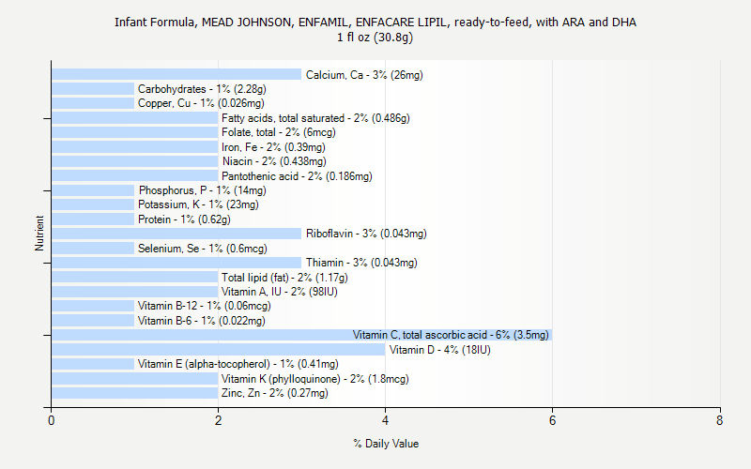Select the 'Potassium, K - 1% (23mg)' label
Image resolution: width=751 pixels, height=469 pixels.
click(198, 204)
